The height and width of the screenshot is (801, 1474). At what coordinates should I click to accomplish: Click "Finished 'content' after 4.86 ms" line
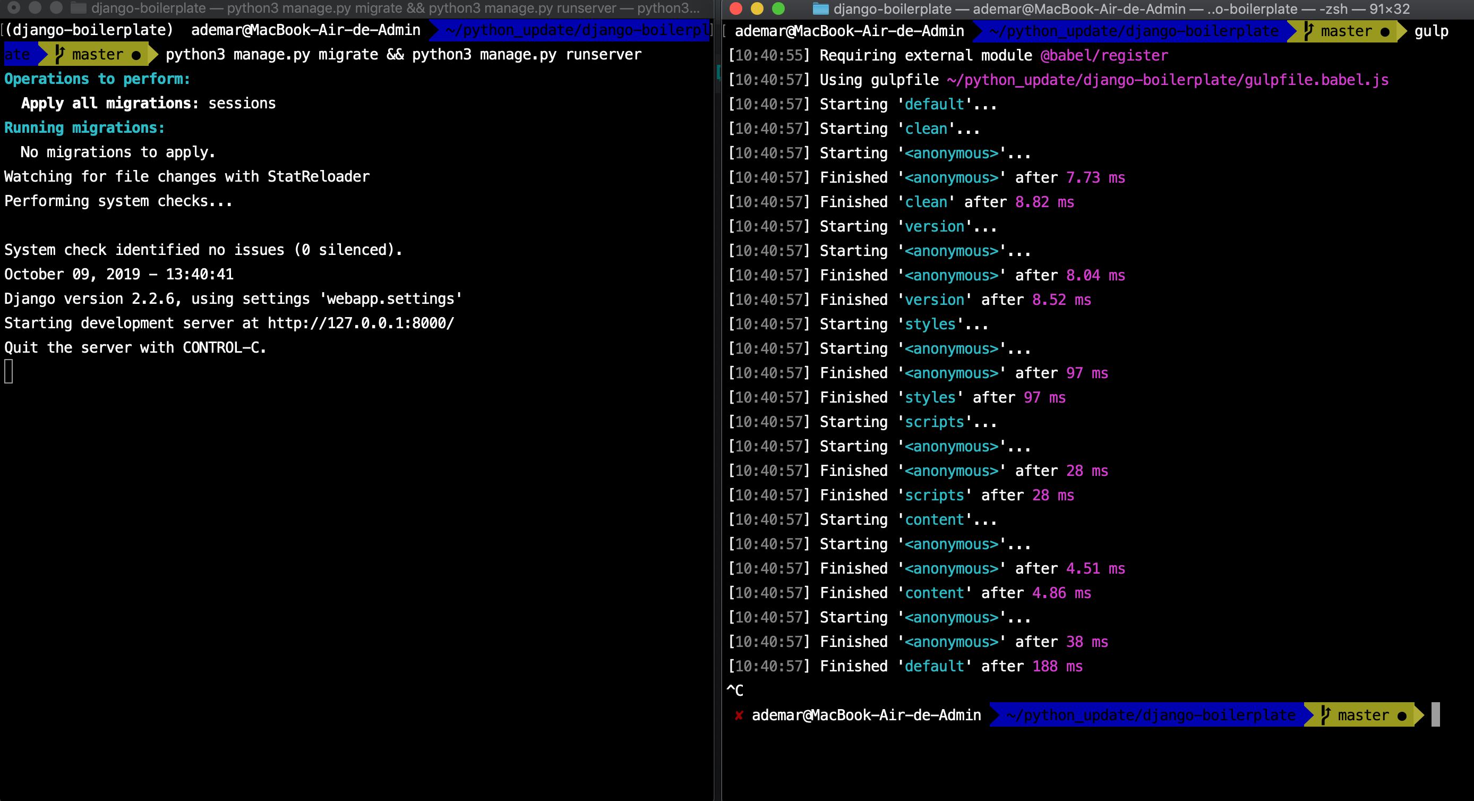click(x=909, y=593)
